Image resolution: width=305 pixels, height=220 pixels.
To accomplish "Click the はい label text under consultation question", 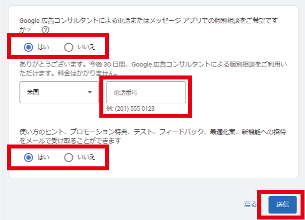I will click(x=43, y=47).
